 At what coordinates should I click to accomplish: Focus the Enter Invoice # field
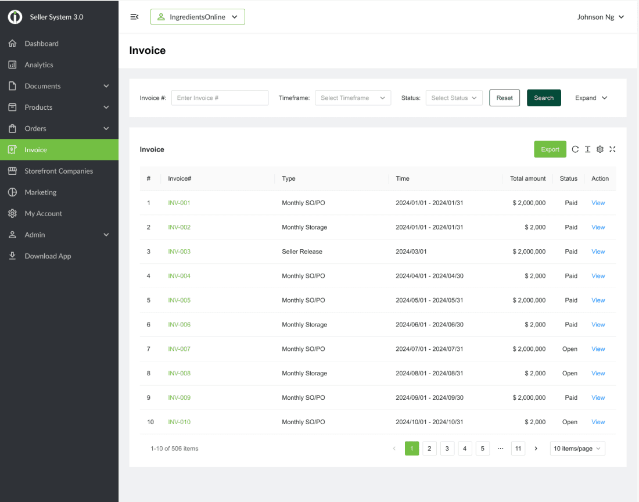pos(220,98)
